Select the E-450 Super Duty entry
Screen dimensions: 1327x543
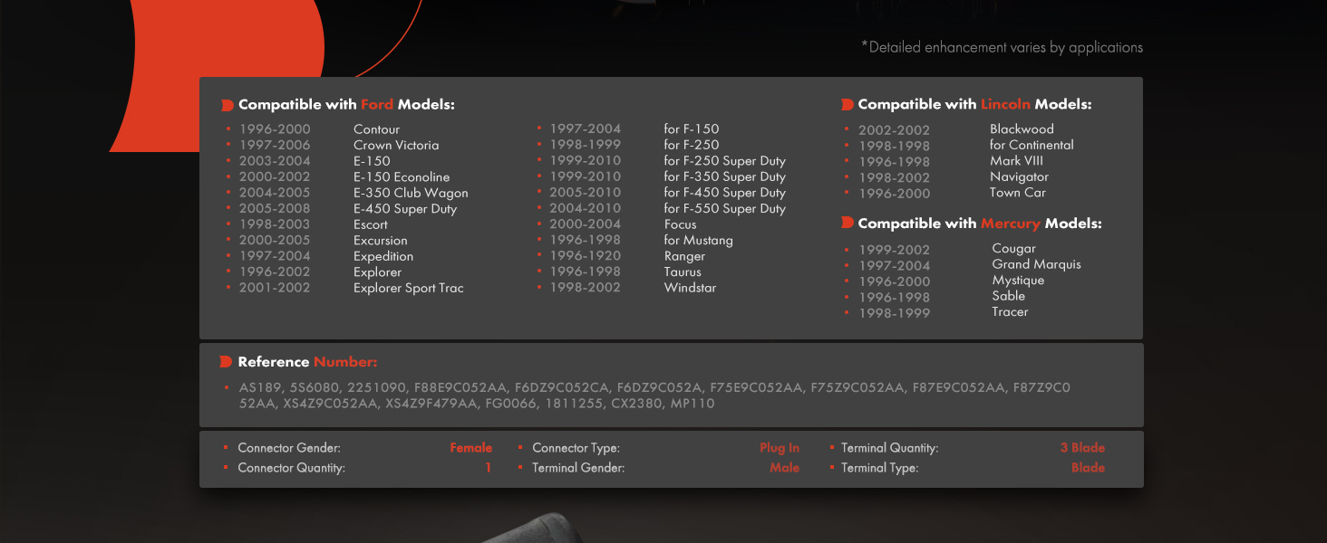pyautogui.click(x=405, y=209)
